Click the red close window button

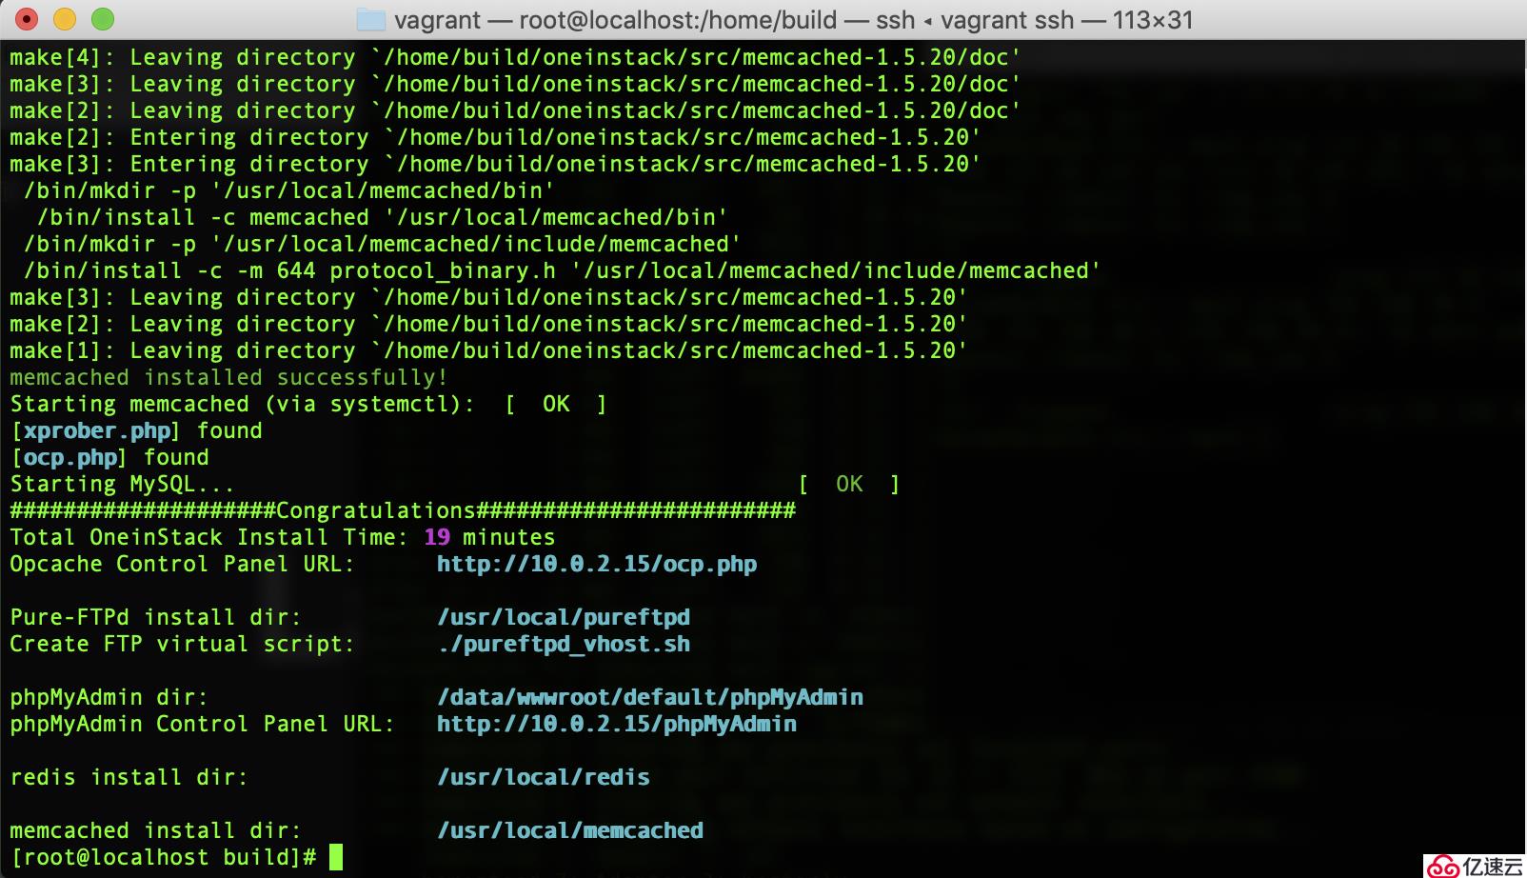(27, 19)
